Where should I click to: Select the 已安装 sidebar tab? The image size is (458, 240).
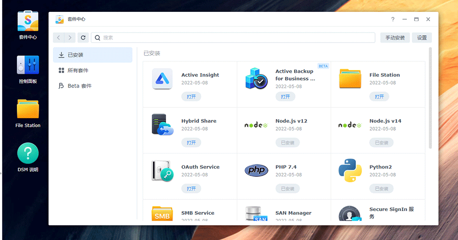pos(93,55)
